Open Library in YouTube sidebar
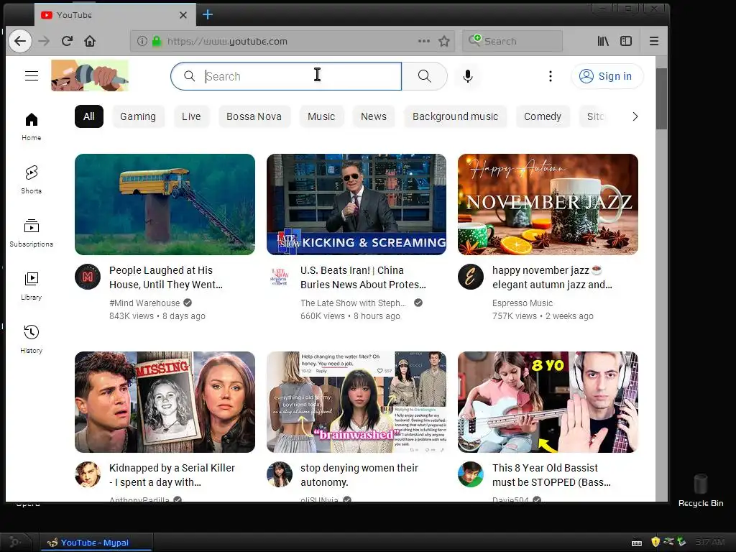Viewport: 736px width, 552px height. tap(32, 286)
